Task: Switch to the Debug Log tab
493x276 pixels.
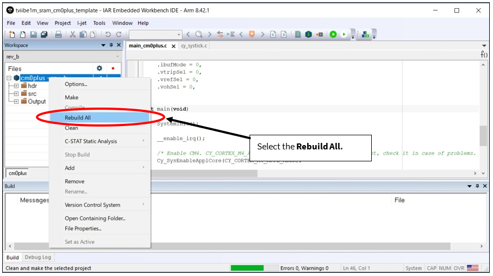Action: point(38,257)
